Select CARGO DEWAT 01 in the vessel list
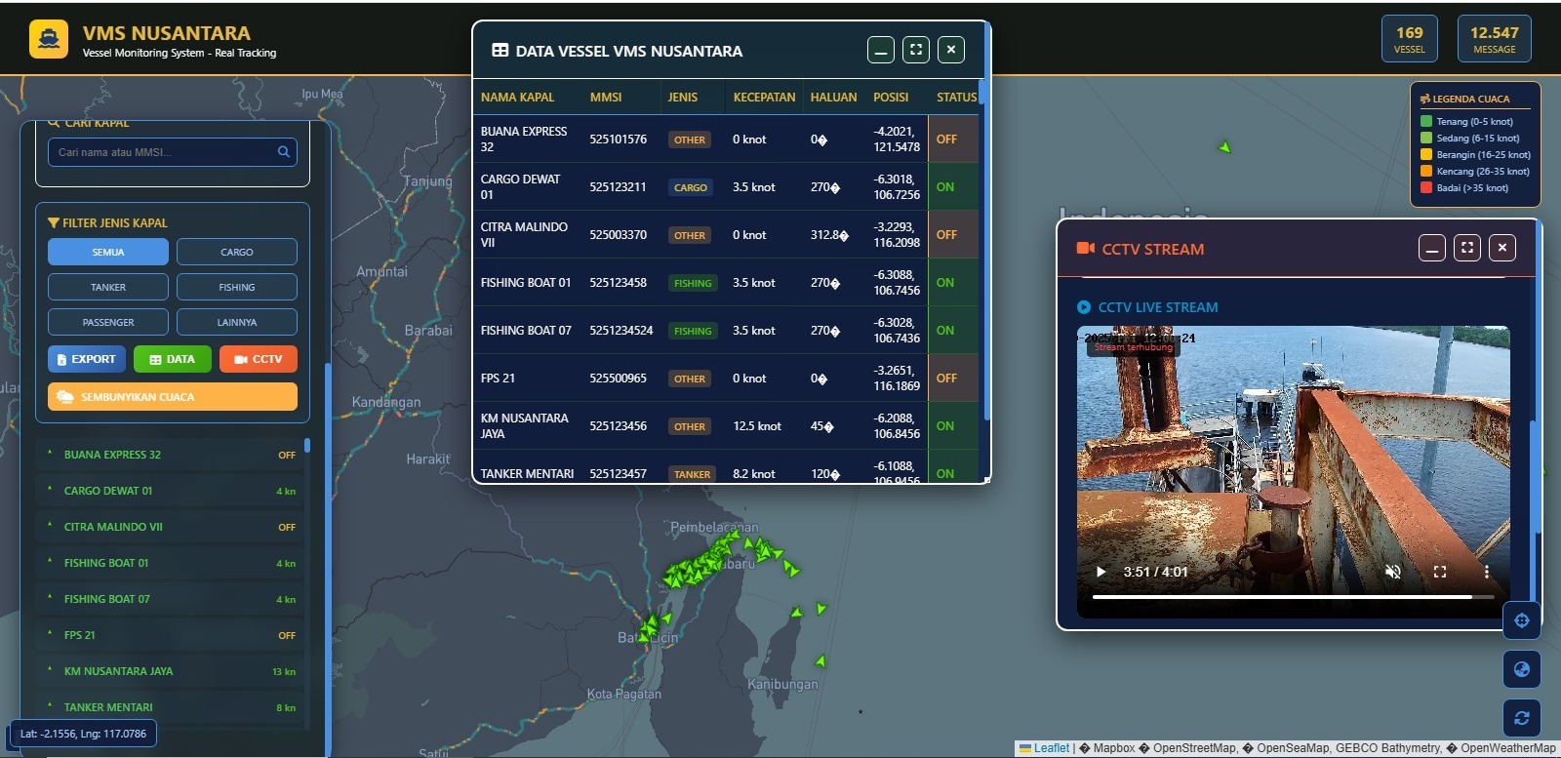The width and height of the screenshot is (1561, 758). 170,491
